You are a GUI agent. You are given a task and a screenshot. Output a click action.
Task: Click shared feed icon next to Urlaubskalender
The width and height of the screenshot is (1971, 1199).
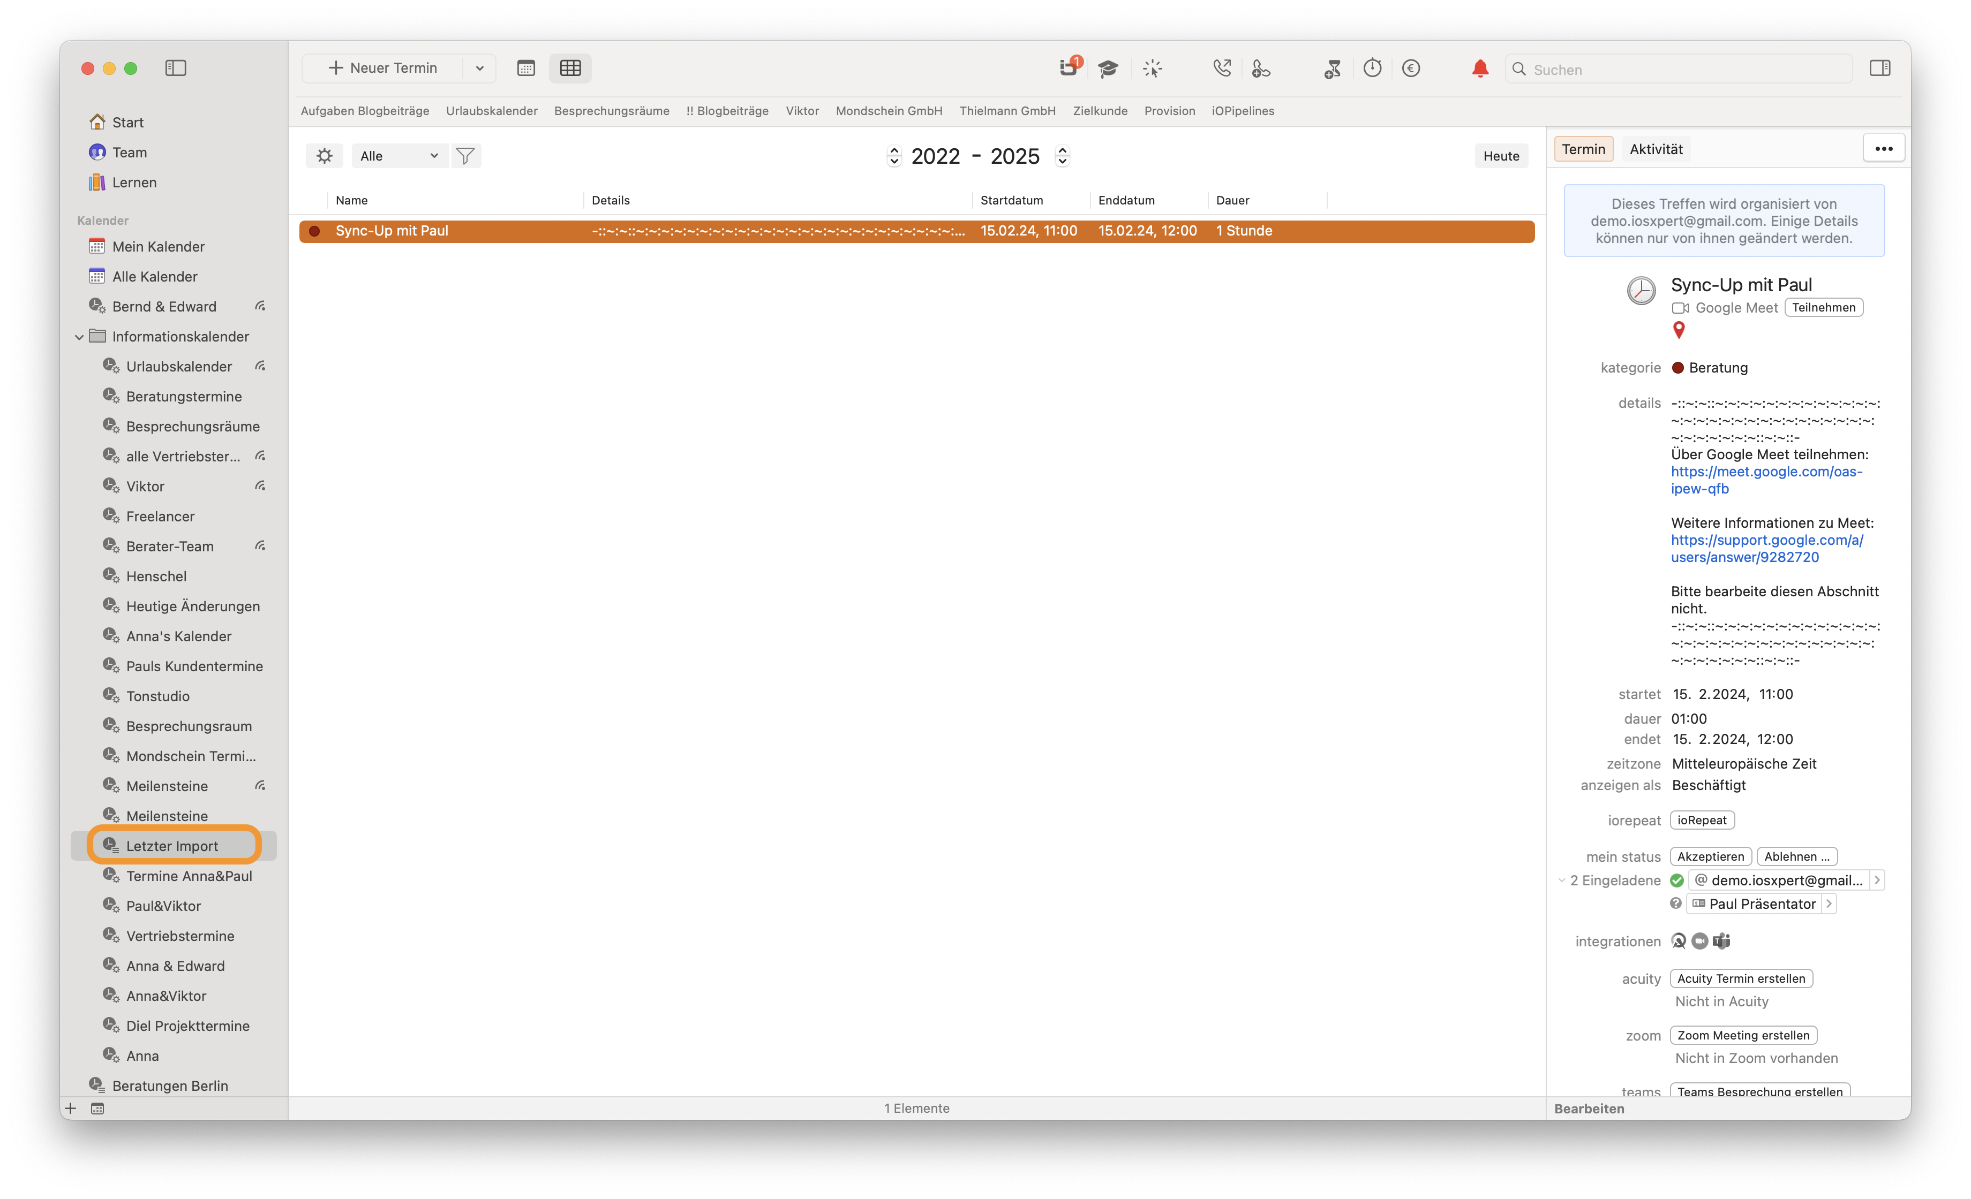click(260, 366)
